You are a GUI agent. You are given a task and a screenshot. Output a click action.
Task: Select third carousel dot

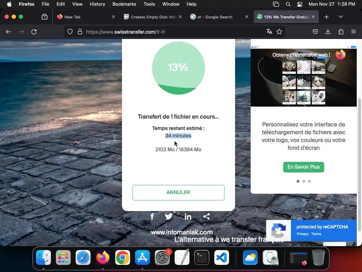click(309, 181)
